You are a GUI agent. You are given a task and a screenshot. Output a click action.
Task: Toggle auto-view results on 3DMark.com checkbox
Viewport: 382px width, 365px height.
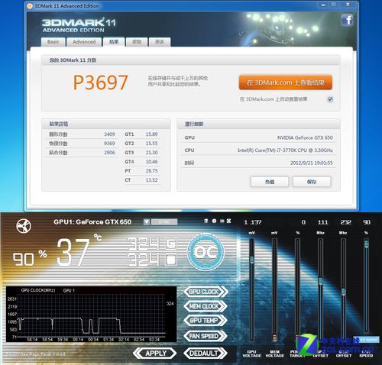[x=330, y=99]
